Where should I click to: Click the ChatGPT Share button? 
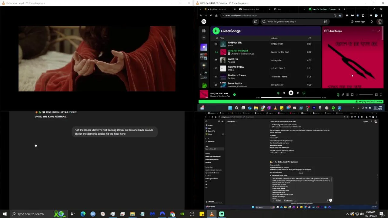[x=366, y=121]
